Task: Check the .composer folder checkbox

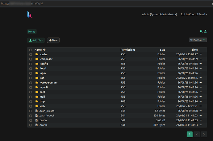Action: [x=31, y=59]
